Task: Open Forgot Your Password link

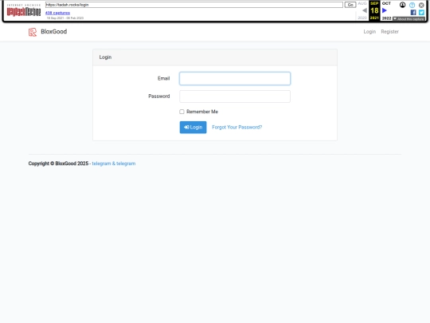Action: [237, 127]
